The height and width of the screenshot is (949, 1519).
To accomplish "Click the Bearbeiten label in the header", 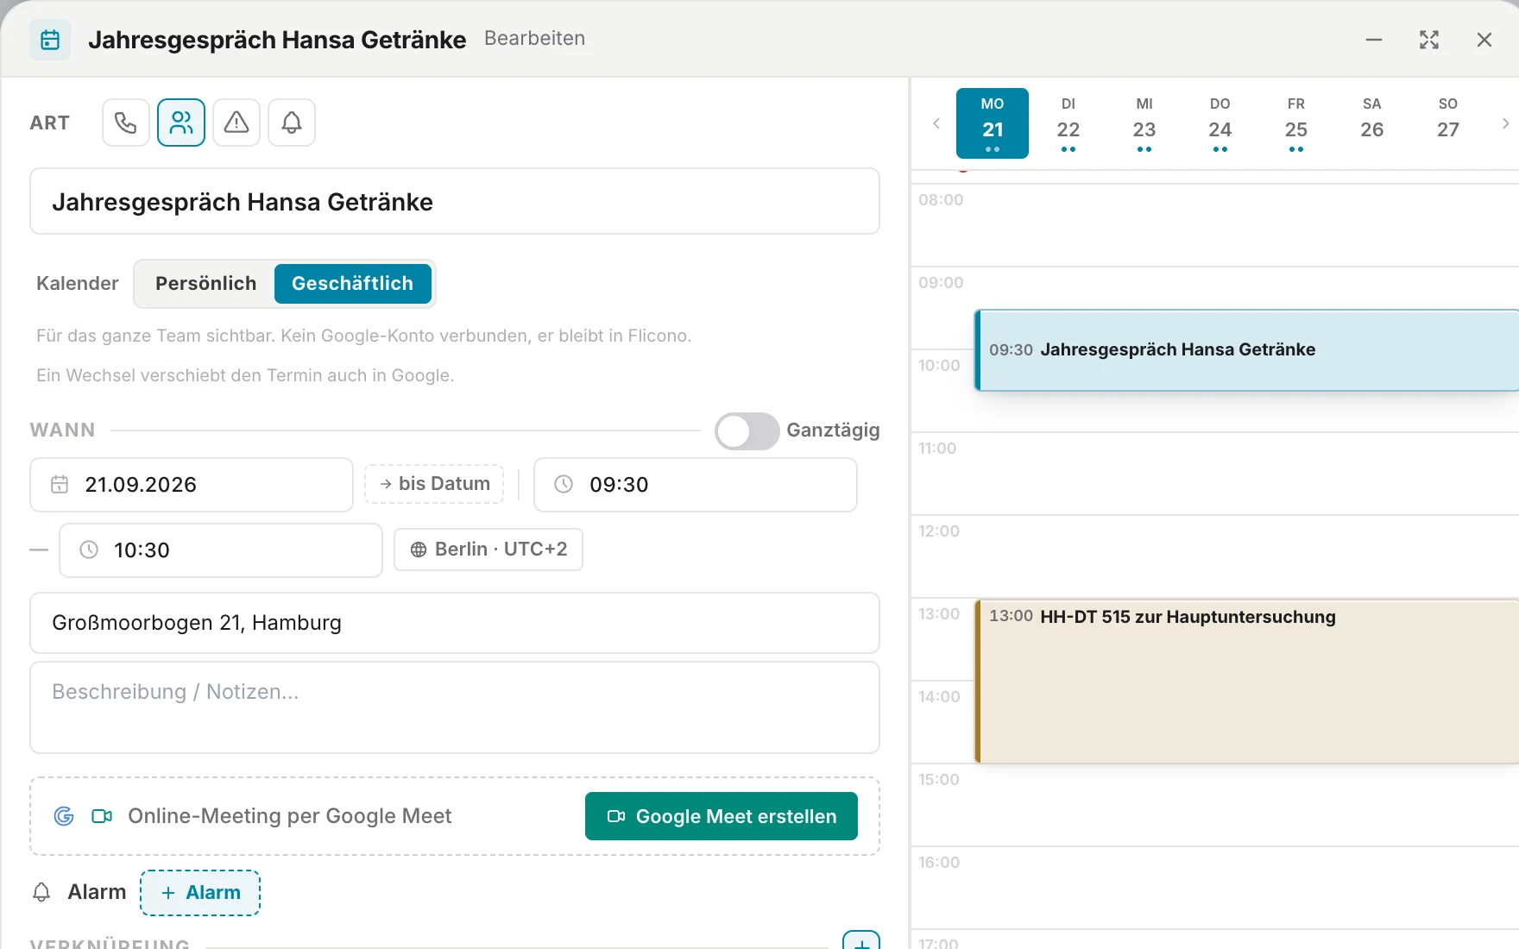I will 535,38.
